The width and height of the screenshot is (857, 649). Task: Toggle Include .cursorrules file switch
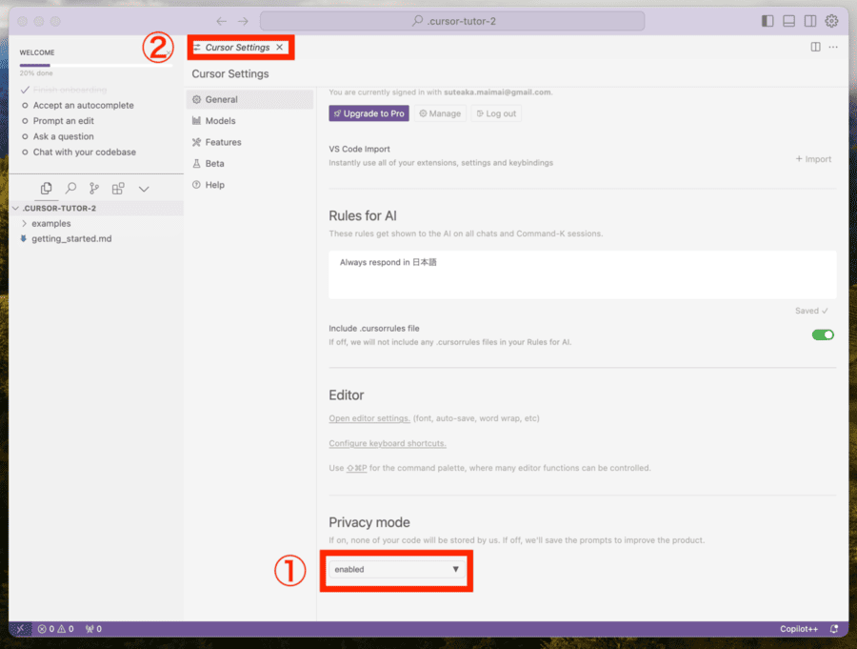point(823,335)
